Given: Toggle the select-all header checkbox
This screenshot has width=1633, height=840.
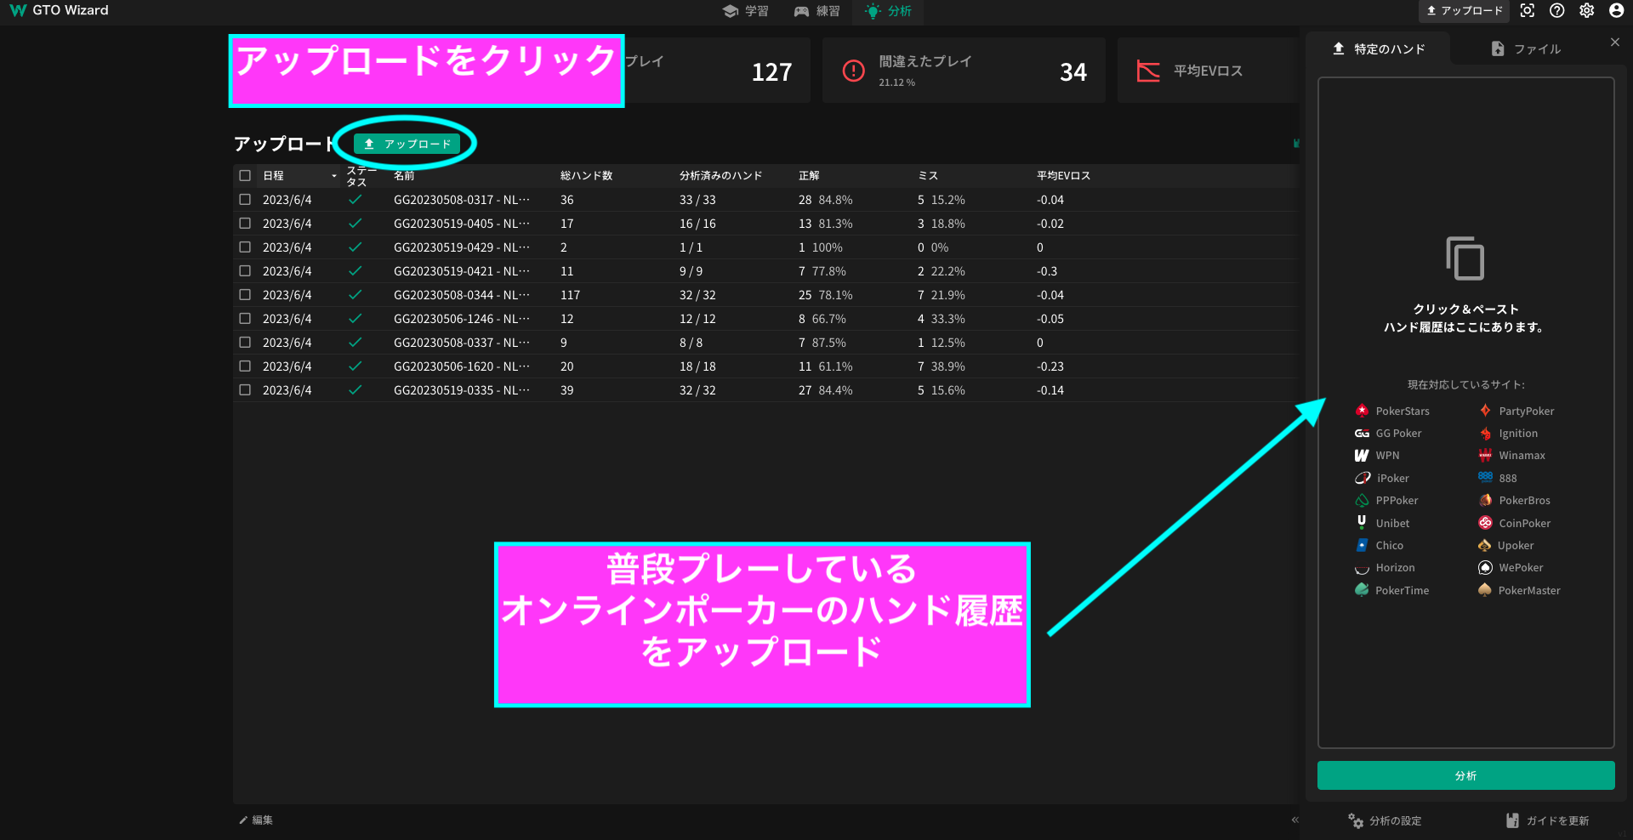Looking at the screenshot, I should pyautogui.click(x=245, y=176).
